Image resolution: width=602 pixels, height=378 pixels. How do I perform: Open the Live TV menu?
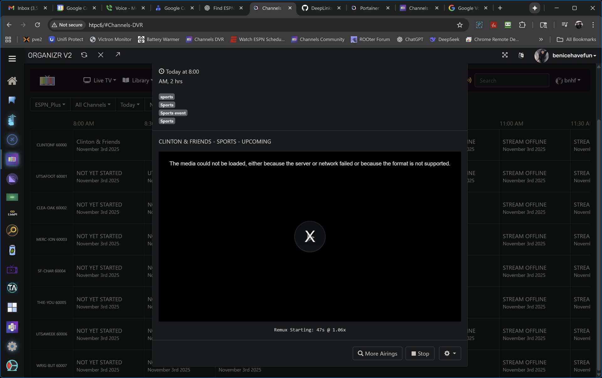tap(100, 80)
